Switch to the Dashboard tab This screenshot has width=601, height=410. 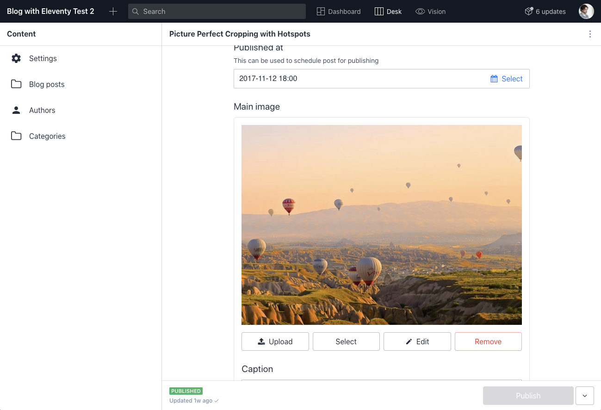click(339, 11)
